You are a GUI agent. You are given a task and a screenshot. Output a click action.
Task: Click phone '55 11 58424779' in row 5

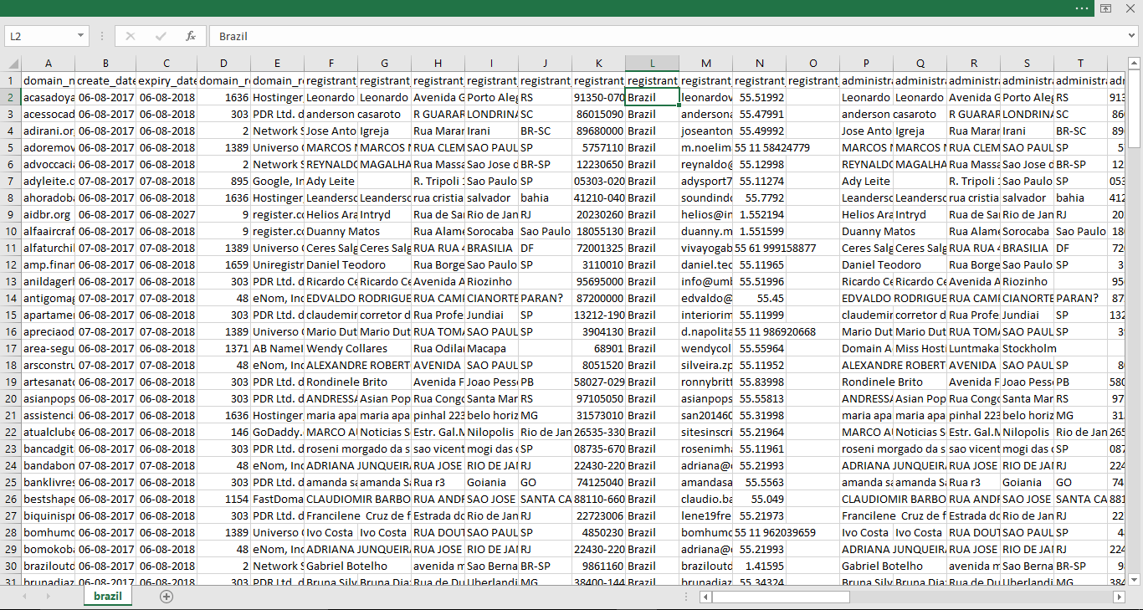click(x=772, y=147)
